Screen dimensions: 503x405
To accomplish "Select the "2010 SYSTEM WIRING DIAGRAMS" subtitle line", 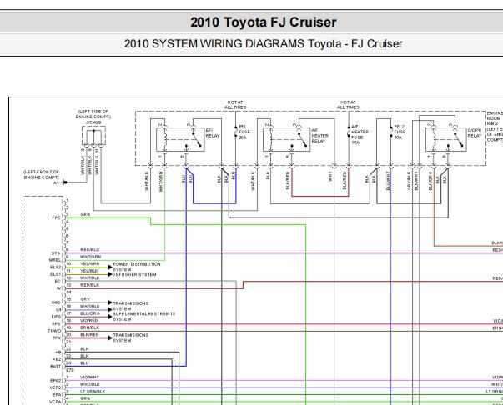I will (263, 43).
